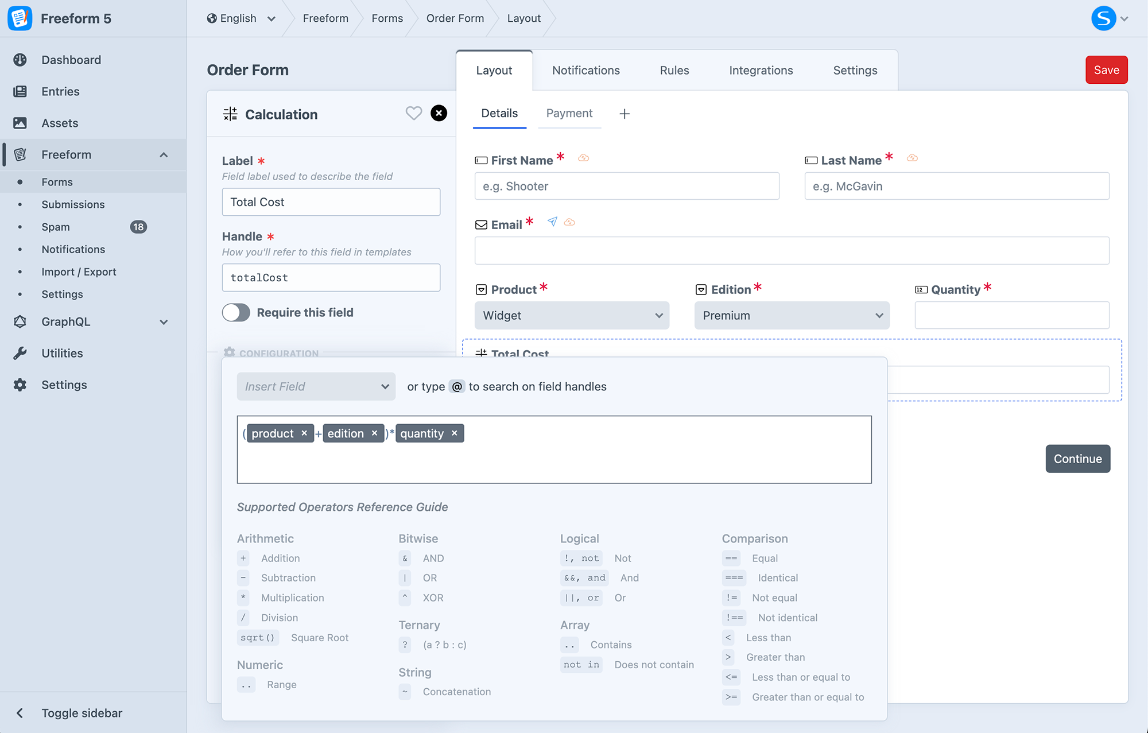Viewport: 1148px width, 733px height.
Task: Switch to the Payment page tab
Action: click(569, 113)
